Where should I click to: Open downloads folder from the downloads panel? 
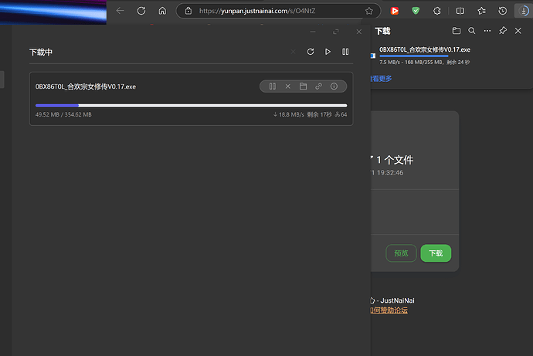[x=457, y=31]
